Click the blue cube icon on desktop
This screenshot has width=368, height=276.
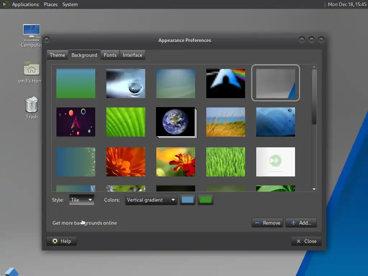(11, 272)
